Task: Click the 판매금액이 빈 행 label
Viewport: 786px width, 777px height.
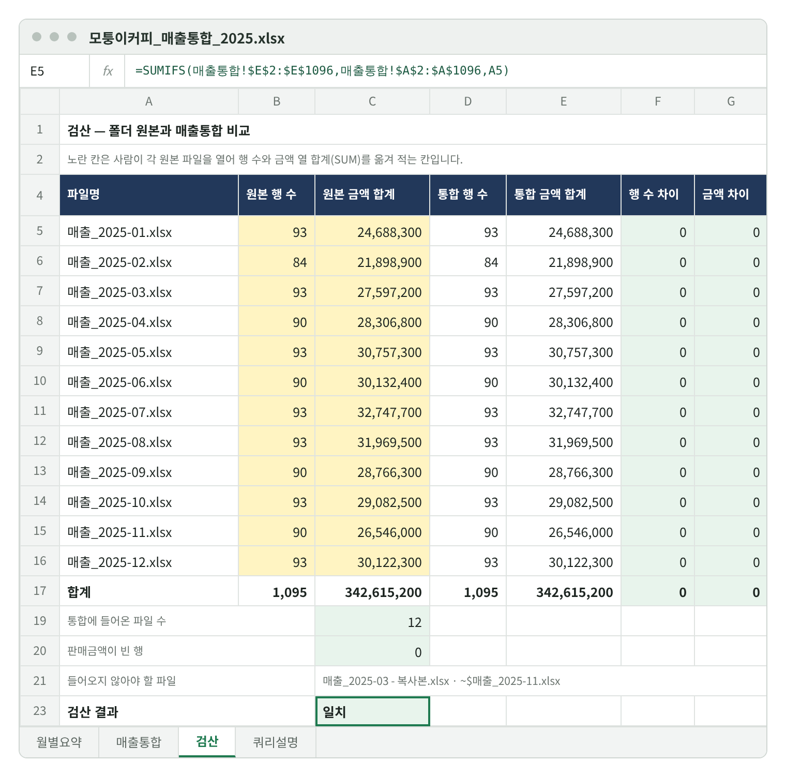Action: (105, 651)
